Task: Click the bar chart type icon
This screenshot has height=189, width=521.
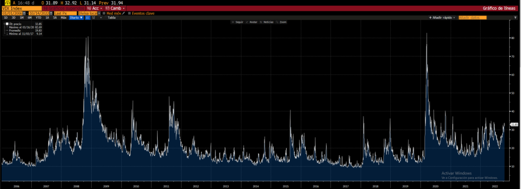Action: click(x=94, y=18)
